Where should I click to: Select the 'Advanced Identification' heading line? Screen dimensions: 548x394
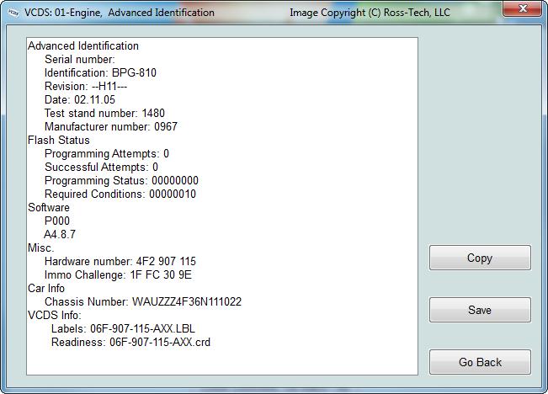[83, 45]
